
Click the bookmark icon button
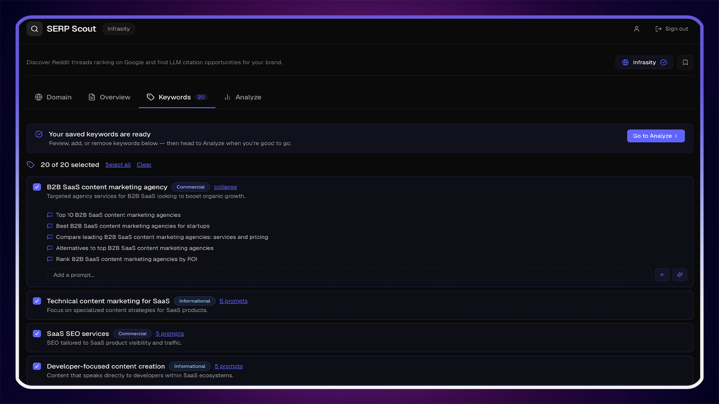[685, 62]
